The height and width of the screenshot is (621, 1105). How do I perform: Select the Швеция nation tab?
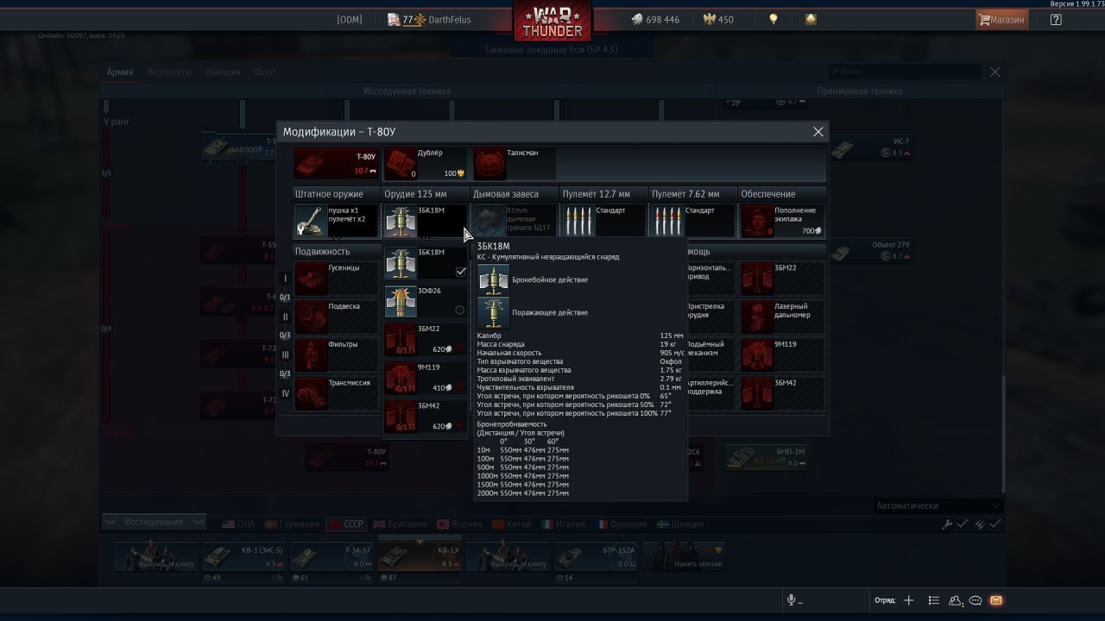(680, 524)
